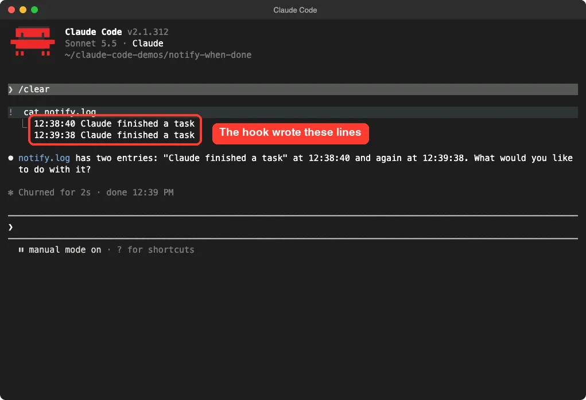Click the asterisk icon before Churned
586x400 pixels.
tap(10, 193)
